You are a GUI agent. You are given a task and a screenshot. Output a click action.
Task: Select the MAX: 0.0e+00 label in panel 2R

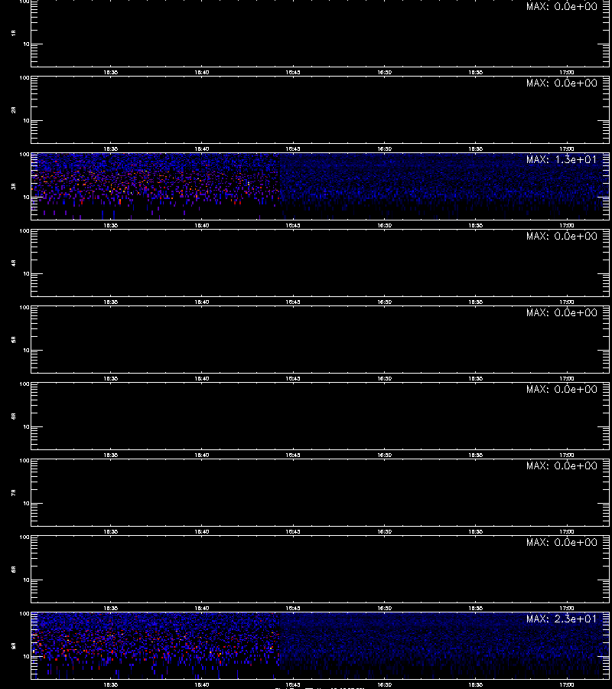click(562, 83)
